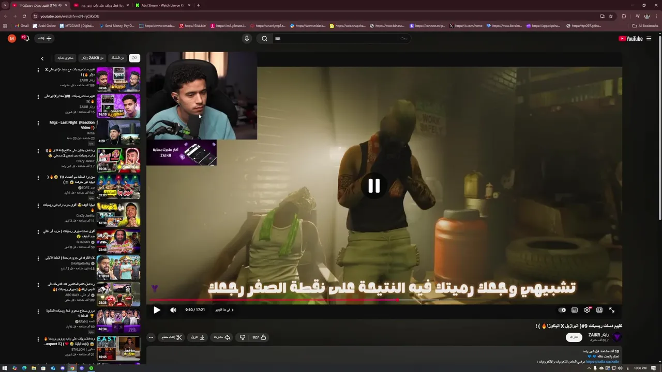Open the Send Money, Pay Online bookmark

pos(116,26)
